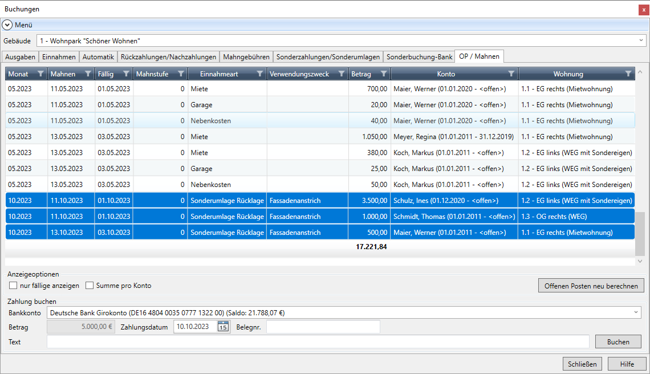Image resolution: width=650 pixels, height=374 pixels.
Task: Open the Zahlungsdatum calendar picker
Action: (x=223, y=327)
